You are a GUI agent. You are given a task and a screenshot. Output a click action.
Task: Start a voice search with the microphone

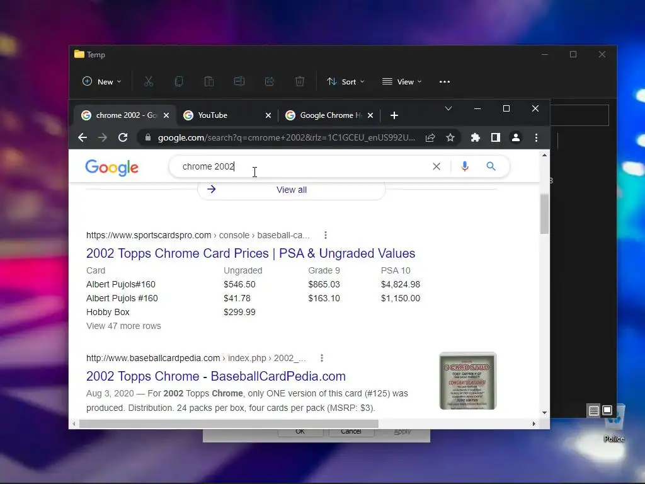click(x=465, y=166)
